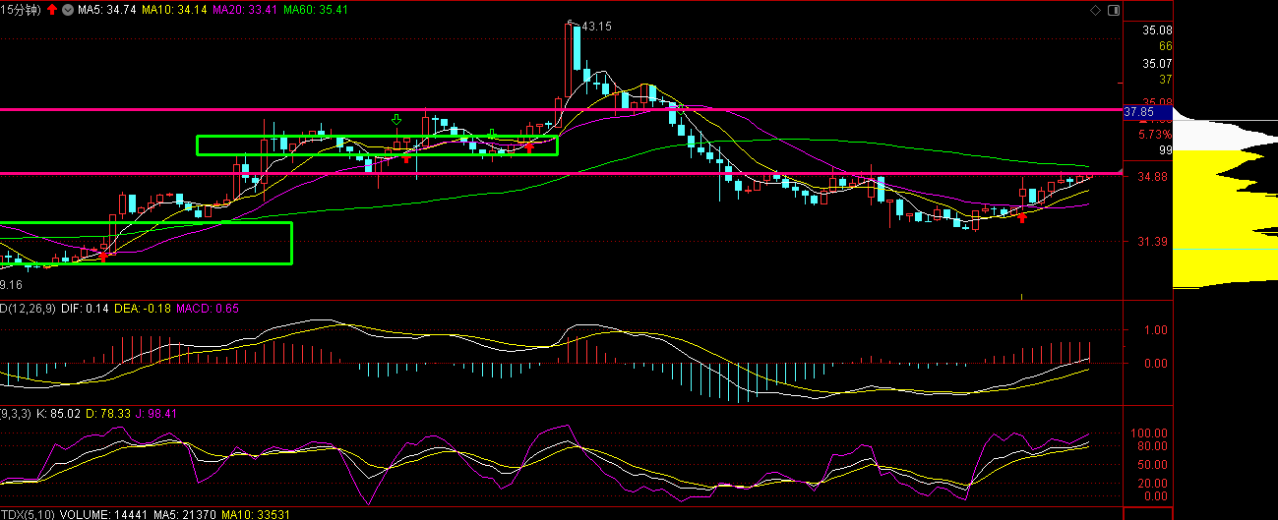Screen dimensions: 1278x520
Task: Click the 31.39 price axis label
Action: [x=1154, y=242]
